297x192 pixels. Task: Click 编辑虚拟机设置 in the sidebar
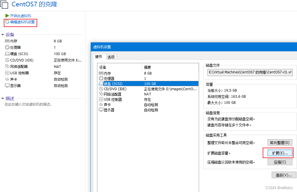[x=20, y=23]
